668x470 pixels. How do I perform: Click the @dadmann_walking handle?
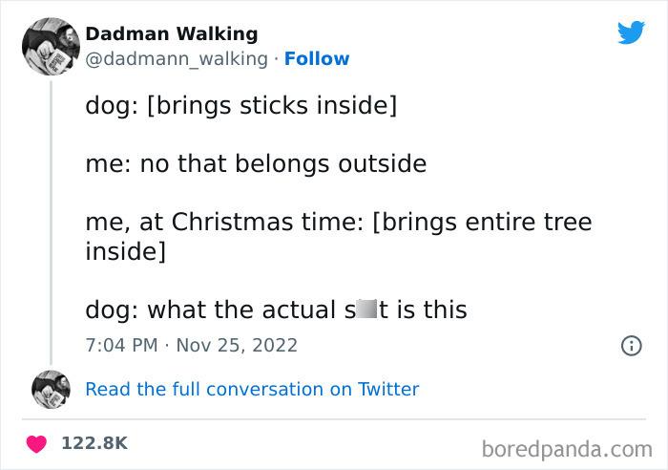point(177,59)
